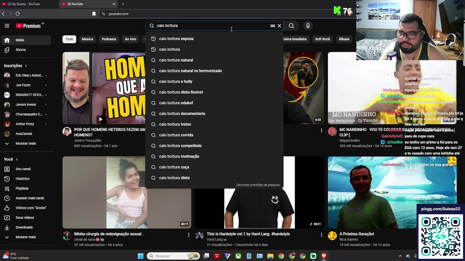The width and height of the screenshot is (465, 261).
Task: Open Jovem Invest channel subscription
Action: click(x=26, y=104)
